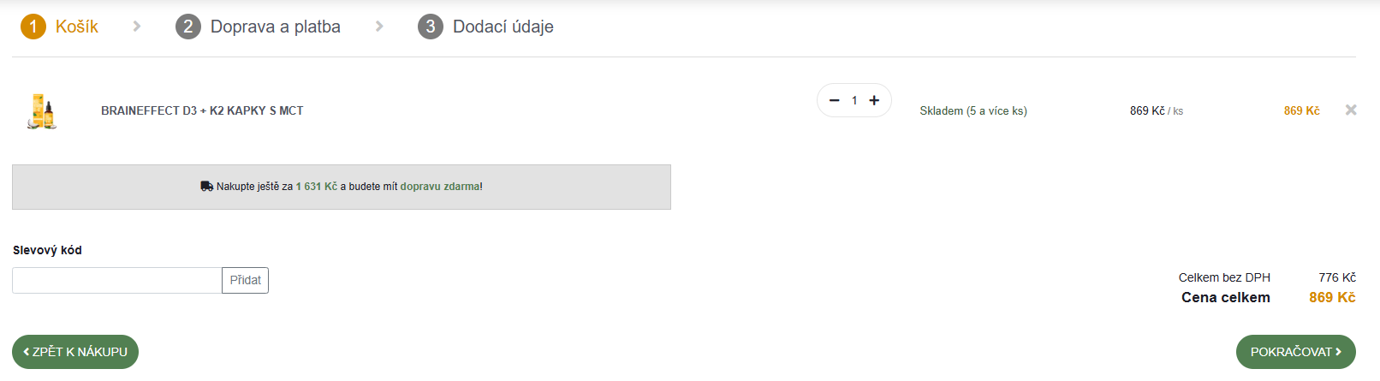Focus the Slevový kód input field
Screen dimensions: 1380x381
click(x=117, y=280)
